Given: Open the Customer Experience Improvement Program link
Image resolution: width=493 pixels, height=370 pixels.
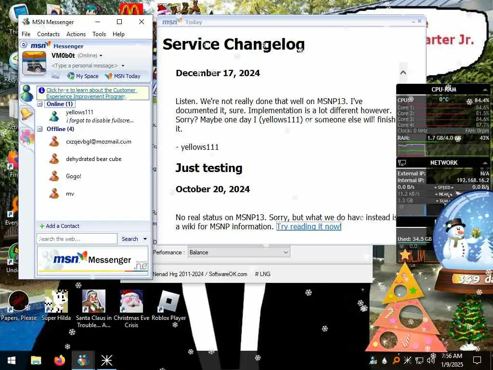Looking at the screenshot, I should point(91,93).
